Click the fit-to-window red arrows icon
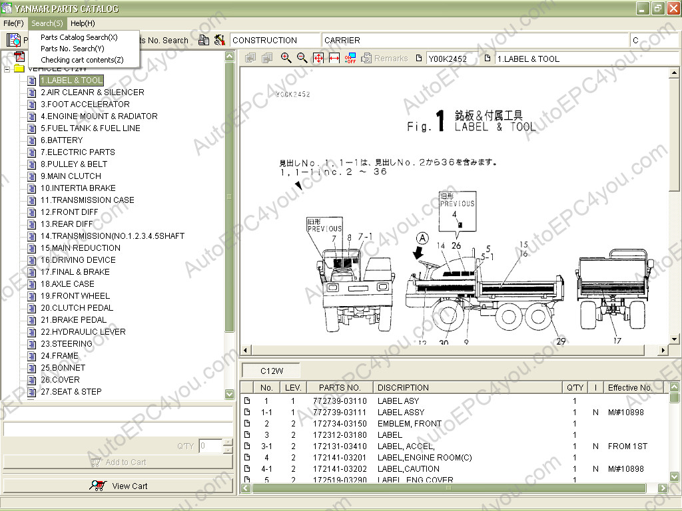 click(x=318, y=58)
